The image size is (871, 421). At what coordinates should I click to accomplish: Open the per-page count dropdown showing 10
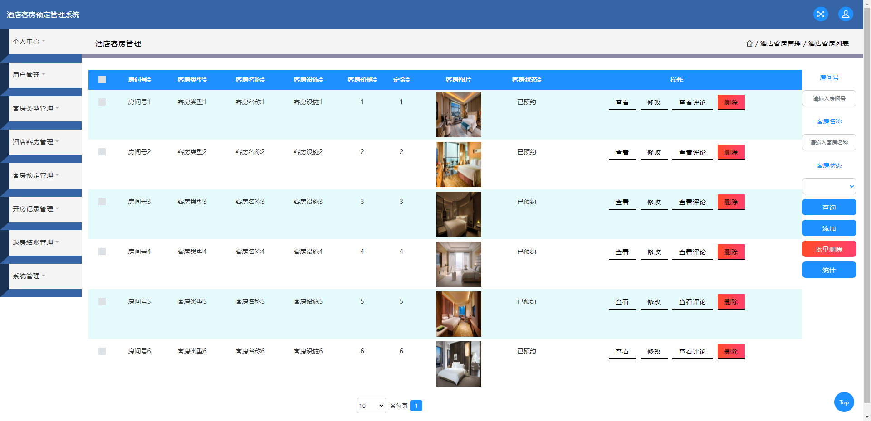point(371,406)
